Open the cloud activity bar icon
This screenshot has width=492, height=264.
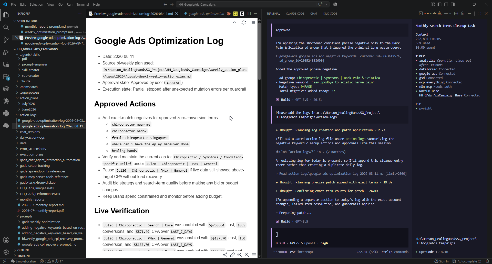coord(6,125)
